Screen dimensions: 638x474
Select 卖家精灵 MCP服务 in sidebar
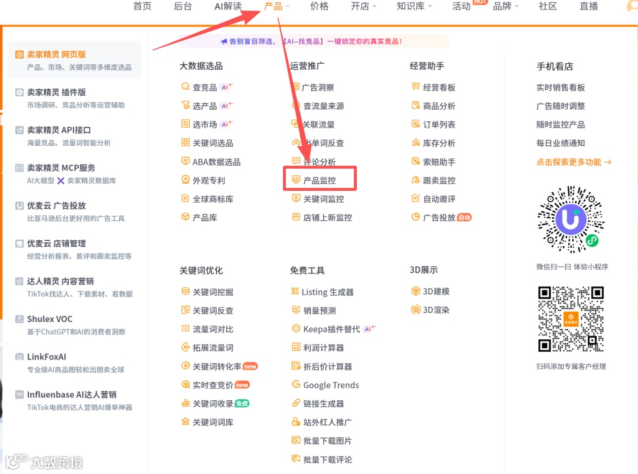click(x=75, y=174)
